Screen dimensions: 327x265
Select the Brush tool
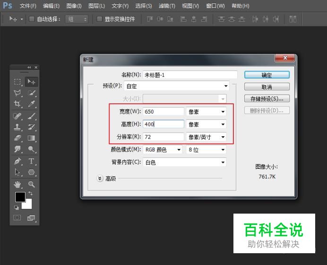pos(31,116)
